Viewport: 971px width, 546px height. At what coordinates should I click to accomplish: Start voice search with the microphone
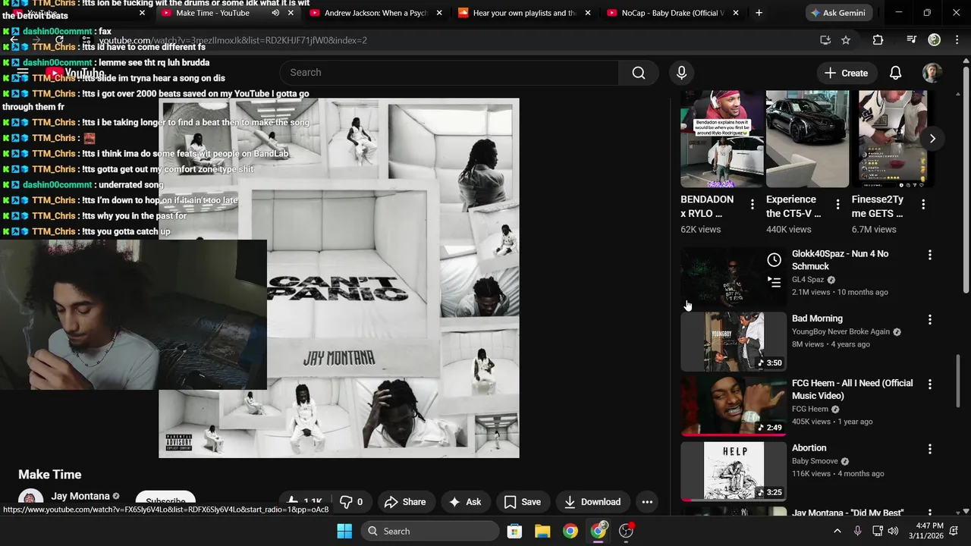[x=681, y=73]
